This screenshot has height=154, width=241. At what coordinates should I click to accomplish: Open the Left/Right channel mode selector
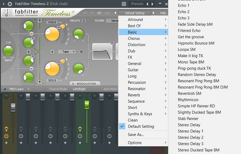(x=79, y=89)
